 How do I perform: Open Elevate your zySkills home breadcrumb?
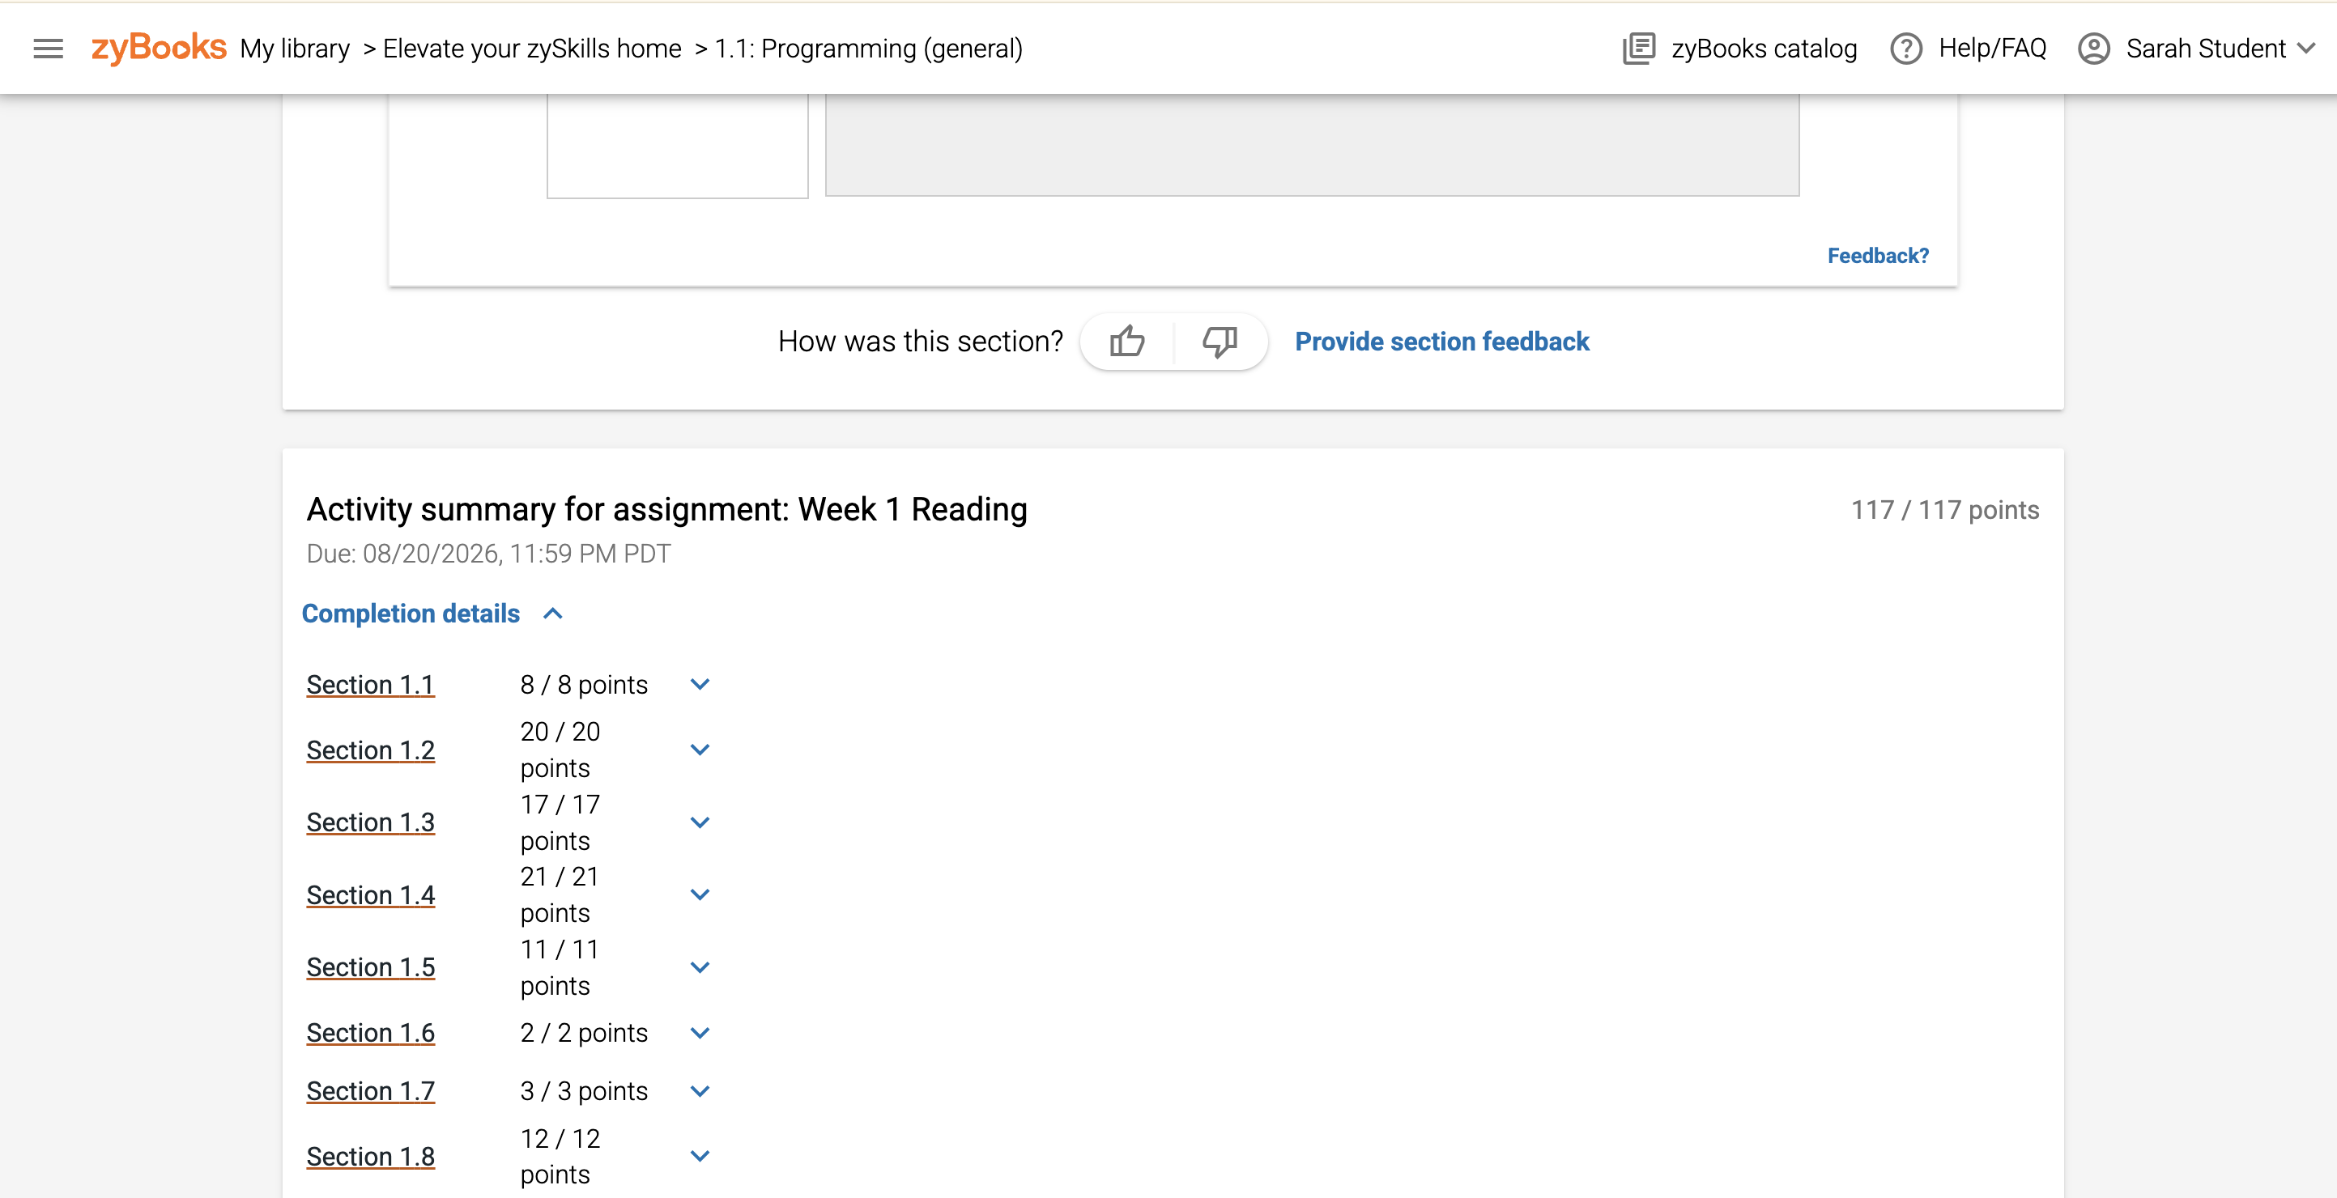(532, 49)
